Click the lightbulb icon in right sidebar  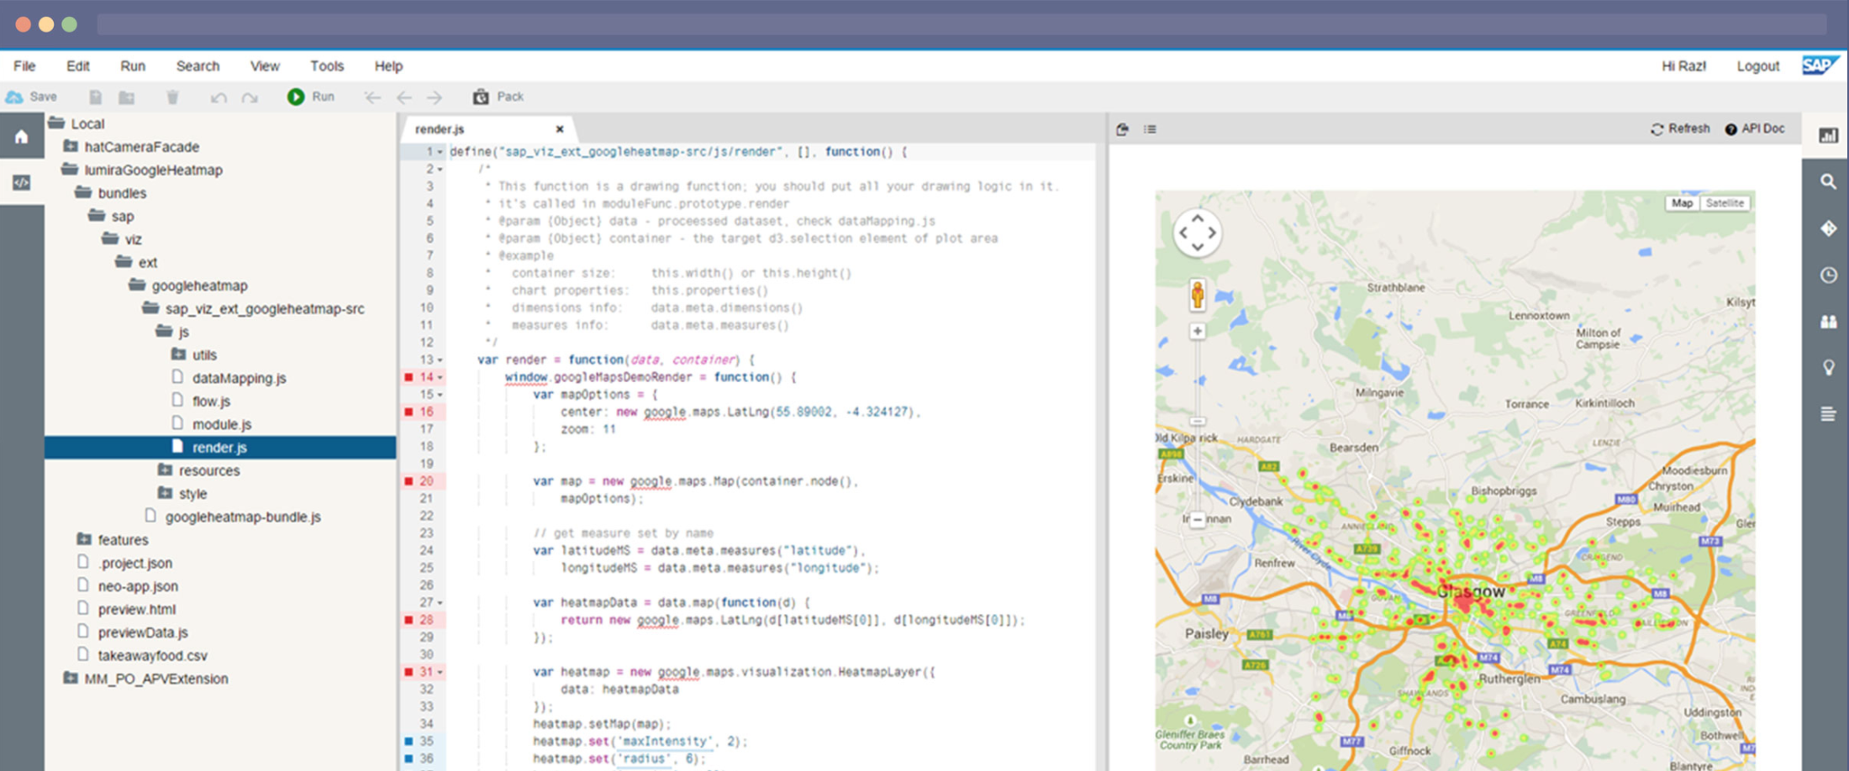coord(1828,367)
